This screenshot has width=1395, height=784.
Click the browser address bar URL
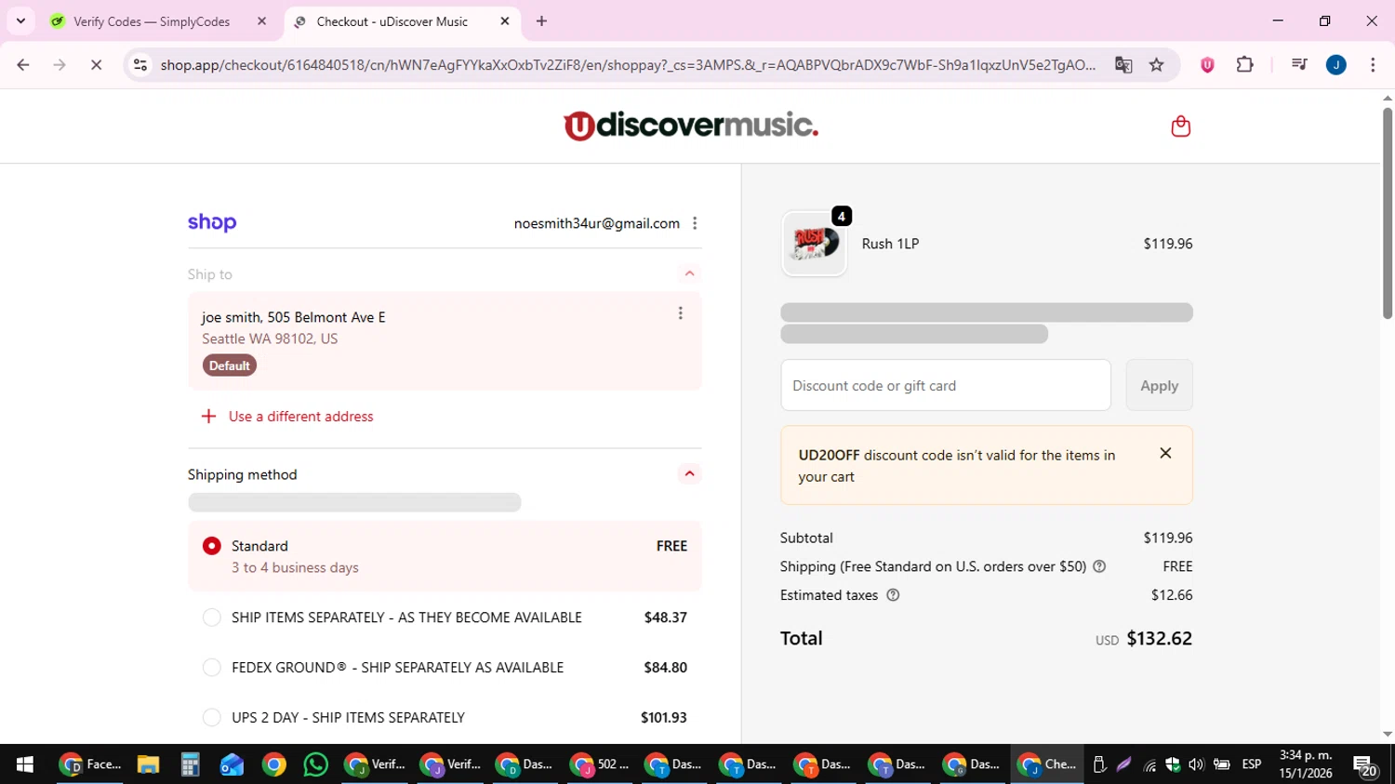click(x=628, y=65)
